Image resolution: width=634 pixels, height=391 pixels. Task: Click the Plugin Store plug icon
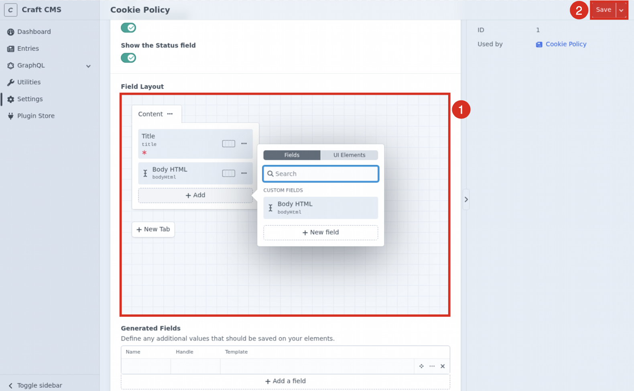point(11,116)
